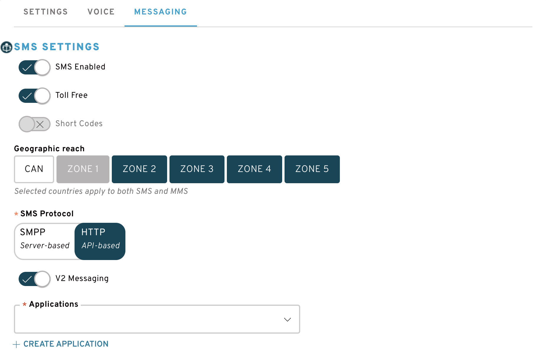Turn off V2 Messaging toggle

coord(35,279)
